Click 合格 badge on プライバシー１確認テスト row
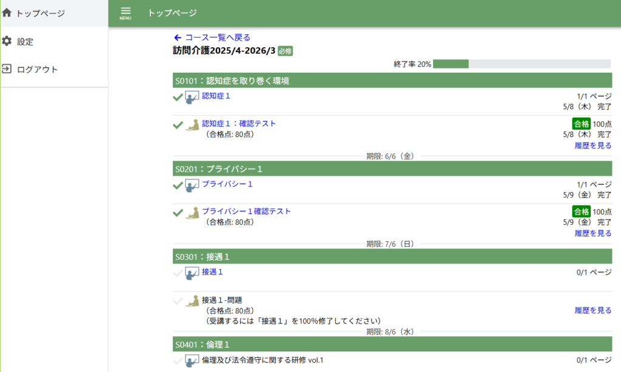 [x=582, y=211]
